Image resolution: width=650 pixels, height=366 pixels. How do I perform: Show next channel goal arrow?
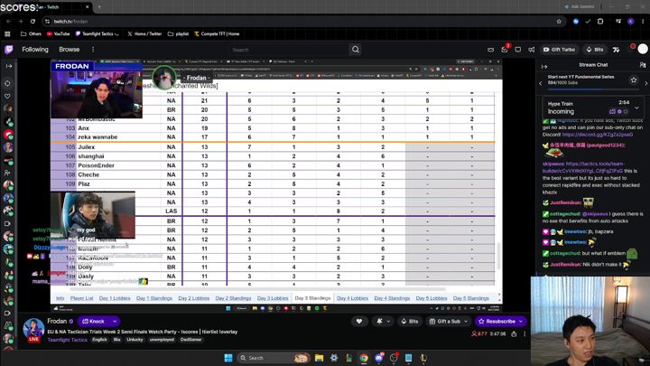click(645, 83)
